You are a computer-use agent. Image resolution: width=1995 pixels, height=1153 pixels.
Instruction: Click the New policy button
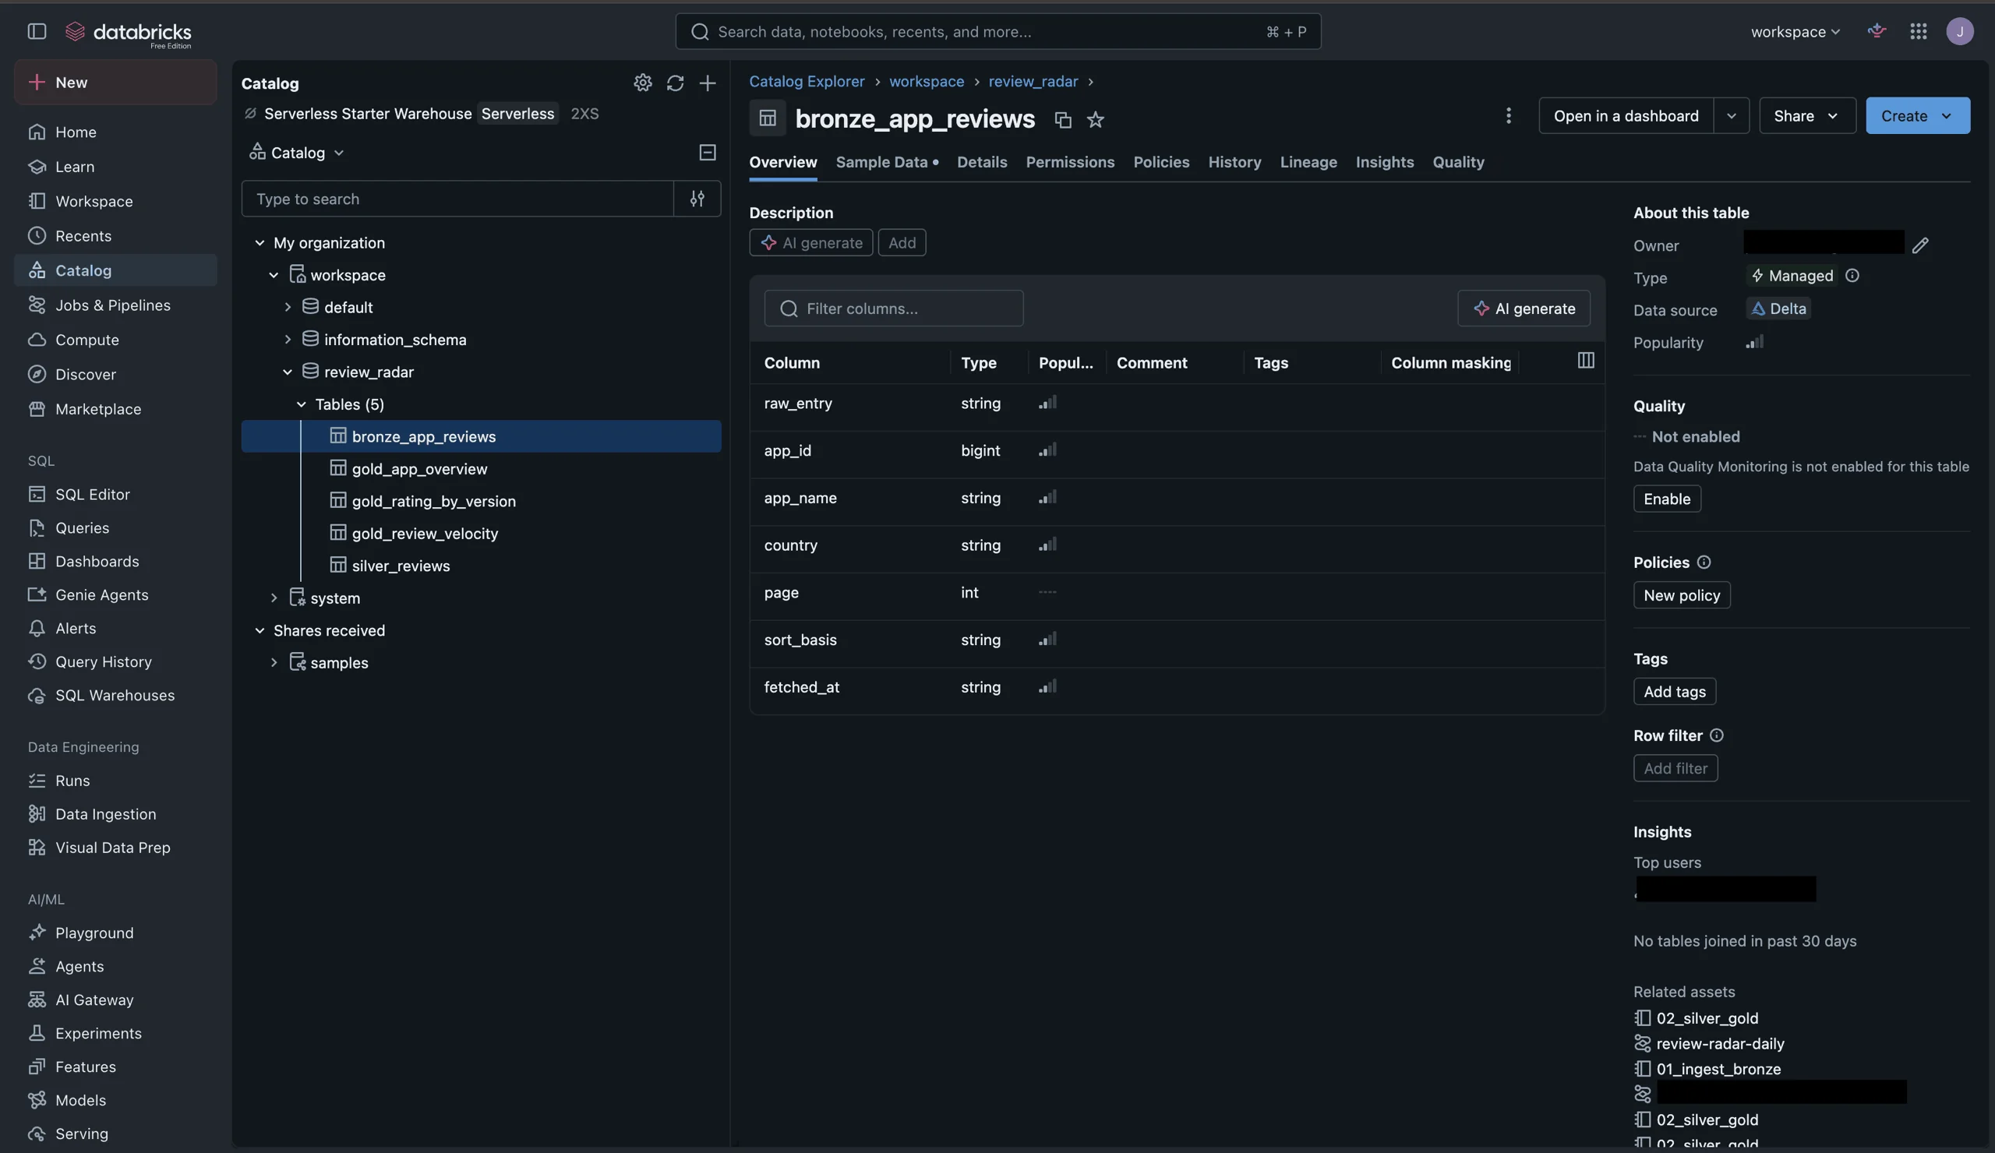[1682, 595]
